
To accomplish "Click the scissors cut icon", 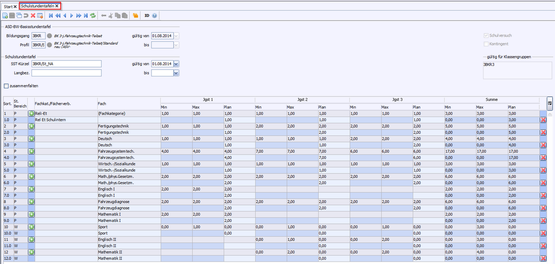I will click(110, 16).
